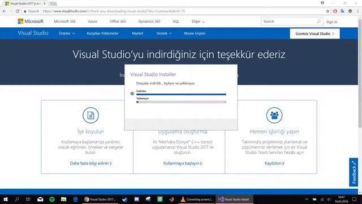Click the volume icon in the system tray
Image resolution: width=362 pixels, height=204 pixels.
tap(329, 199)
